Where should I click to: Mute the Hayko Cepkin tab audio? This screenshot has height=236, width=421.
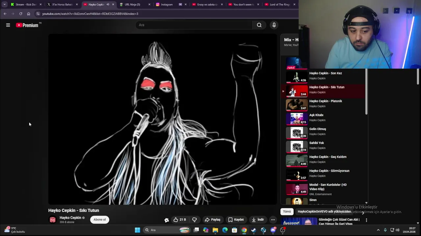point(108,5)
